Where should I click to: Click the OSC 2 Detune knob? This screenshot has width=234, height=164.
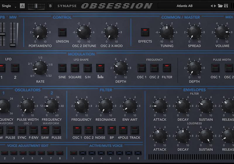84,32
